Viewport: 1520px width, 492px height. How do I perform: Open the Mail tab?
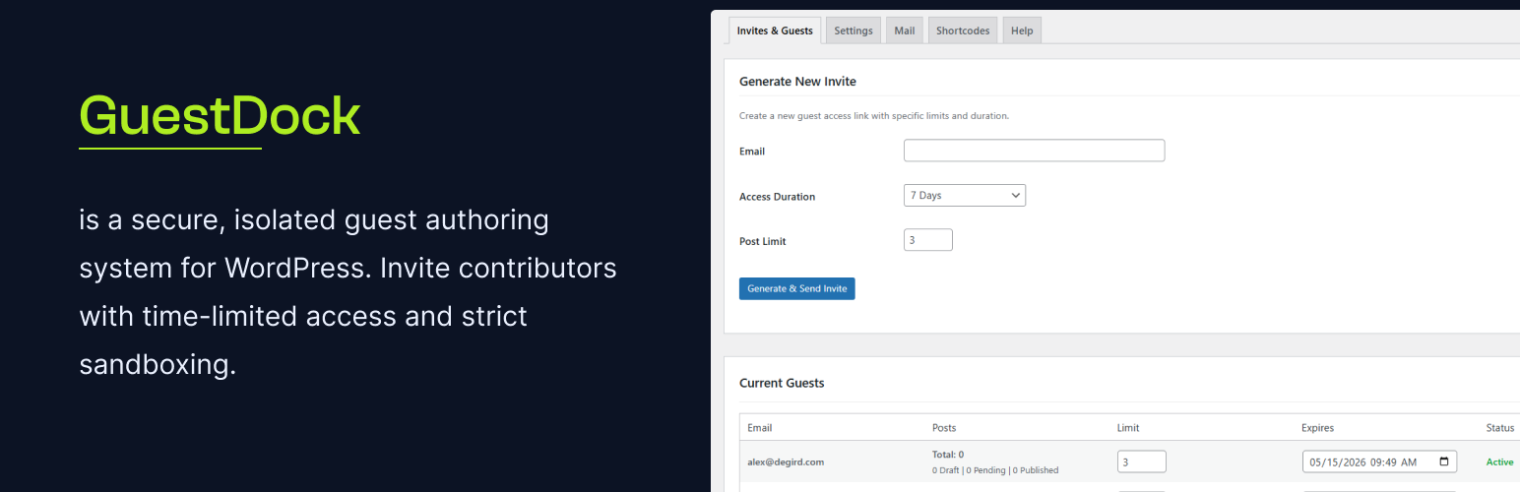(905, 31)
